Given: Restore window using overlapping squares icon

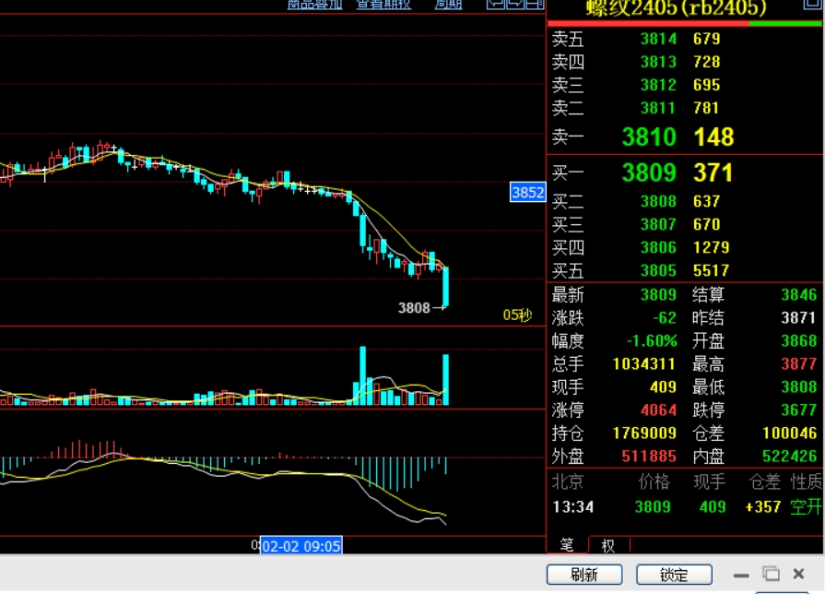Looking at the screenshot, I should pos(771,574).
